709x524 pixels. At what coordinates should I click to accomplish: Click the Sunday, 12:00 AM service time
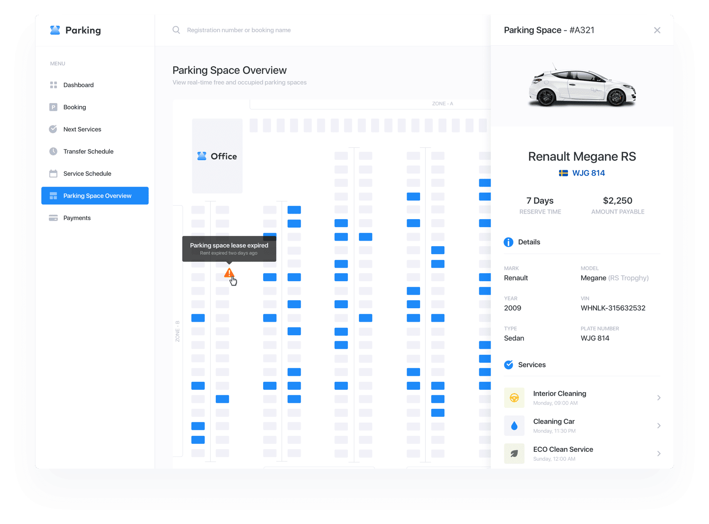(554, 459)
